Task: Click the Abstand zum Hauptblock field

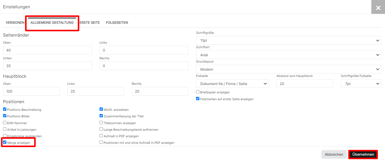Action: coord(305,84)
